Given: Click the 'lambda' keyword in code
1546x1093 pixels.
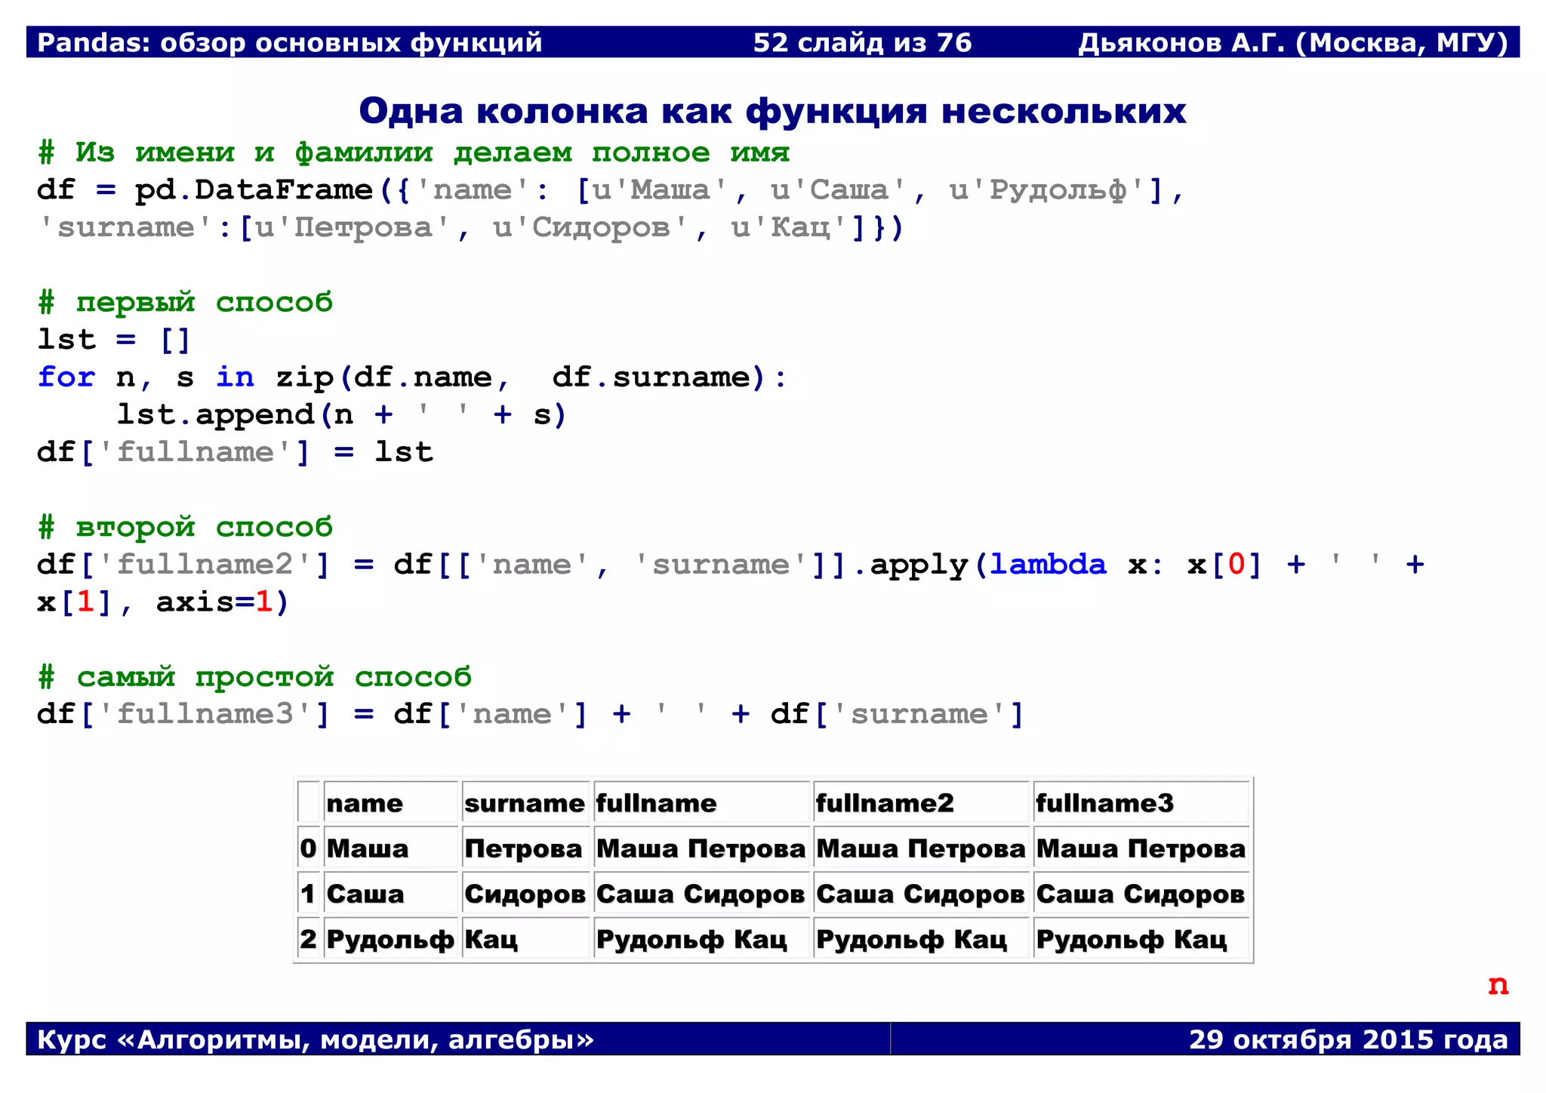Looking at the screenshot, I should [x=1048, y=564].
